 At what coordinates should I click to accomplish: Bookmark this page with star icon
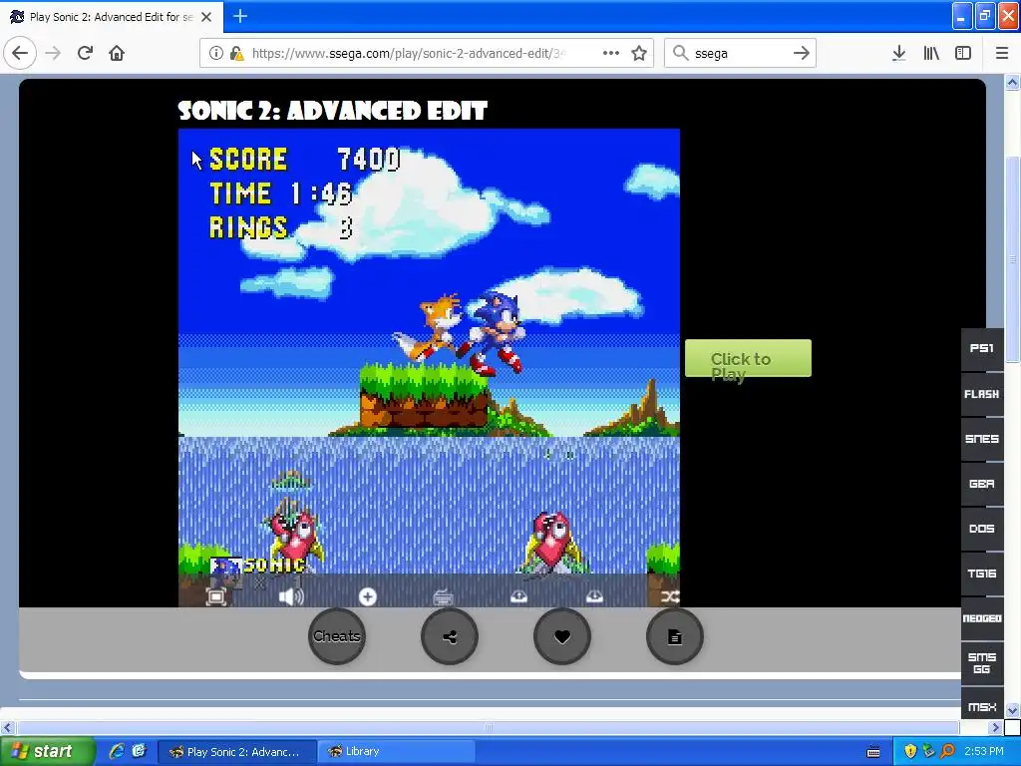[639, 54]
